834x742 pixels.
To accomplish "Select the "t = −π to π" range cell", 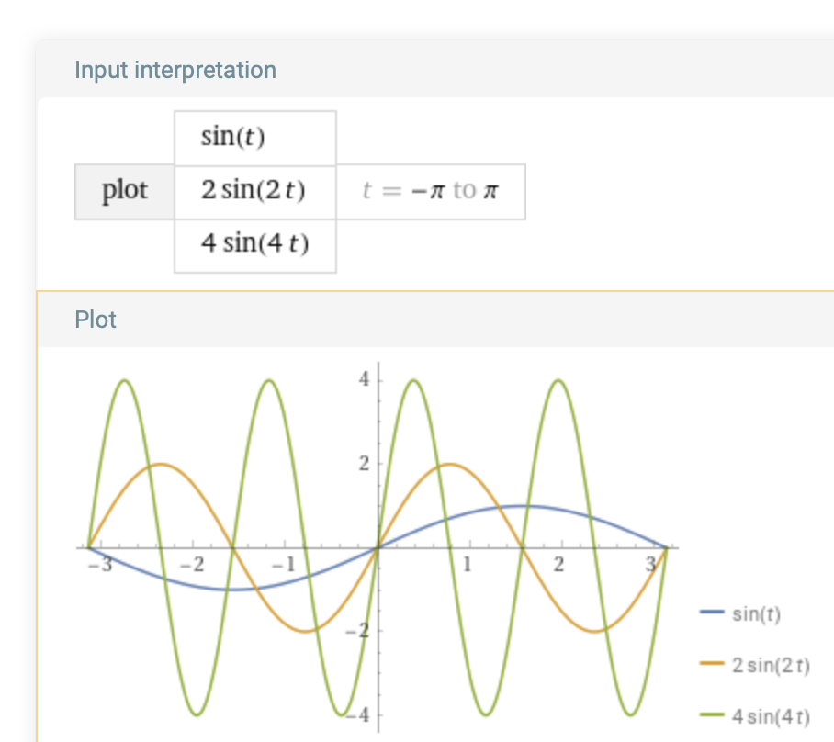I will tap(431, 191).
